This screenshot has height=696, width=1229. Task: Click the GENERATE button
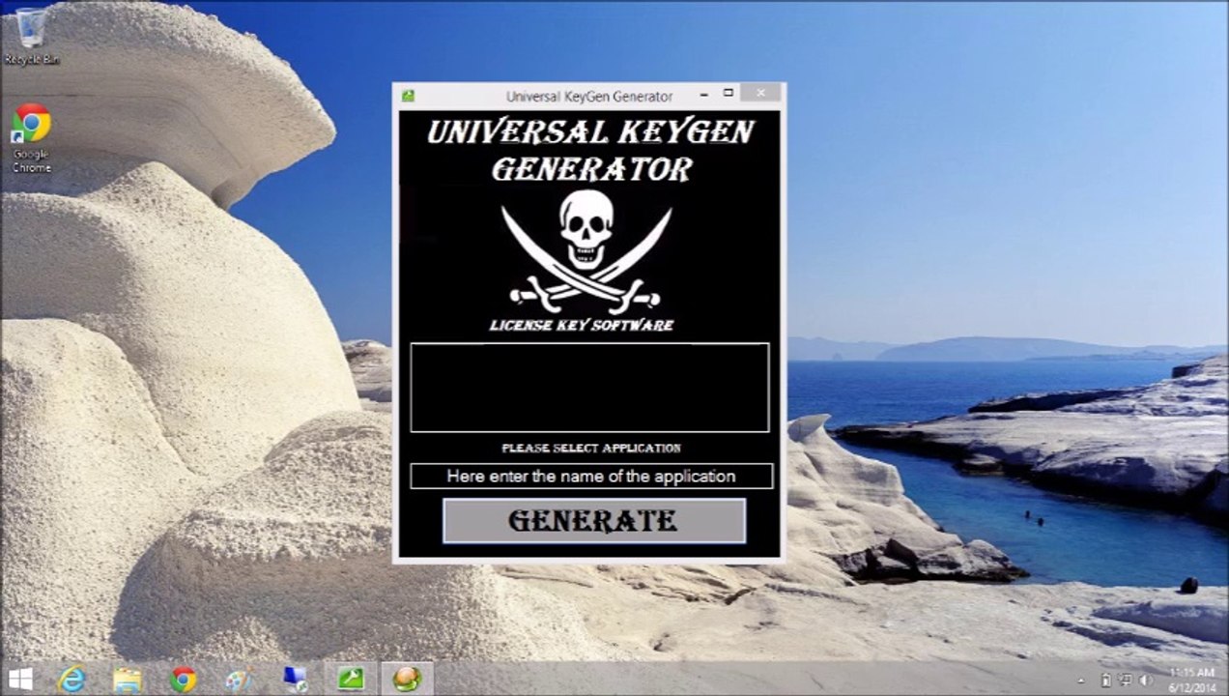tap(594, 521)
